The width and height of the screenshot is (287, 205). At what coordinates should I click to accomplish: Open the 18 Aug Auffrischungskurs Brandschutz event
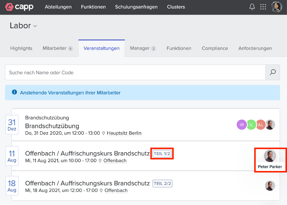pyautogui.click(x=87, y=183)
